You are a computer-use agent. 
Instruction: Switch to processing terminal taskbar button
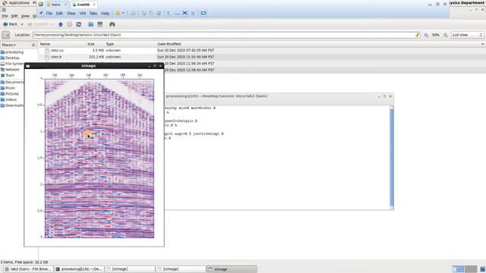pos(79,269)
